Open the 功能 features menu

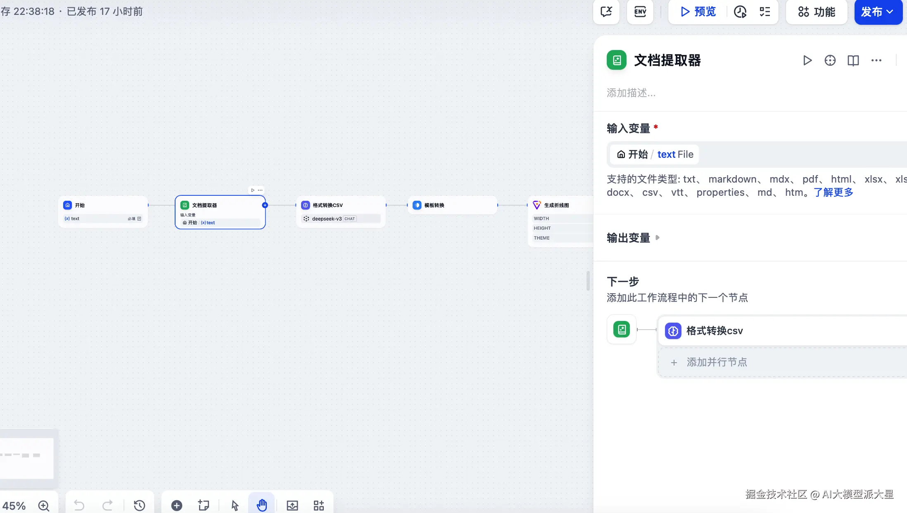[817, 12]
